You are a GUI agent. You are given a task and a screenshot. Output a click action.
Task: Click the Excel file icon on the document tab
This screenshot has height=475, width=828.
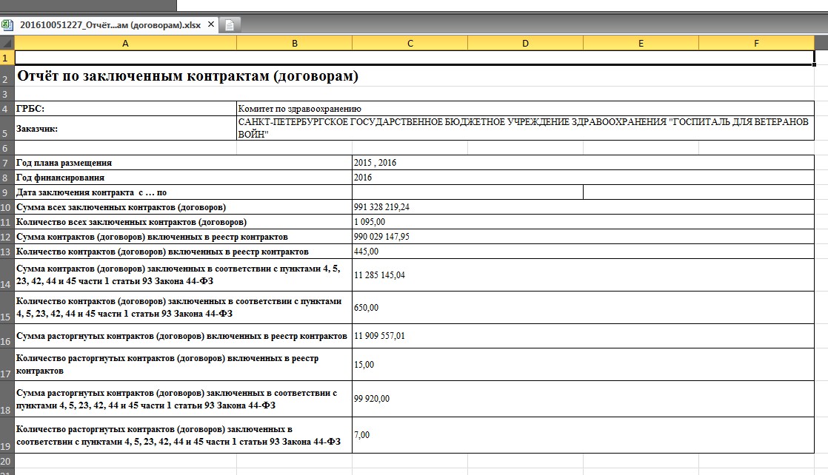(7, 25)
